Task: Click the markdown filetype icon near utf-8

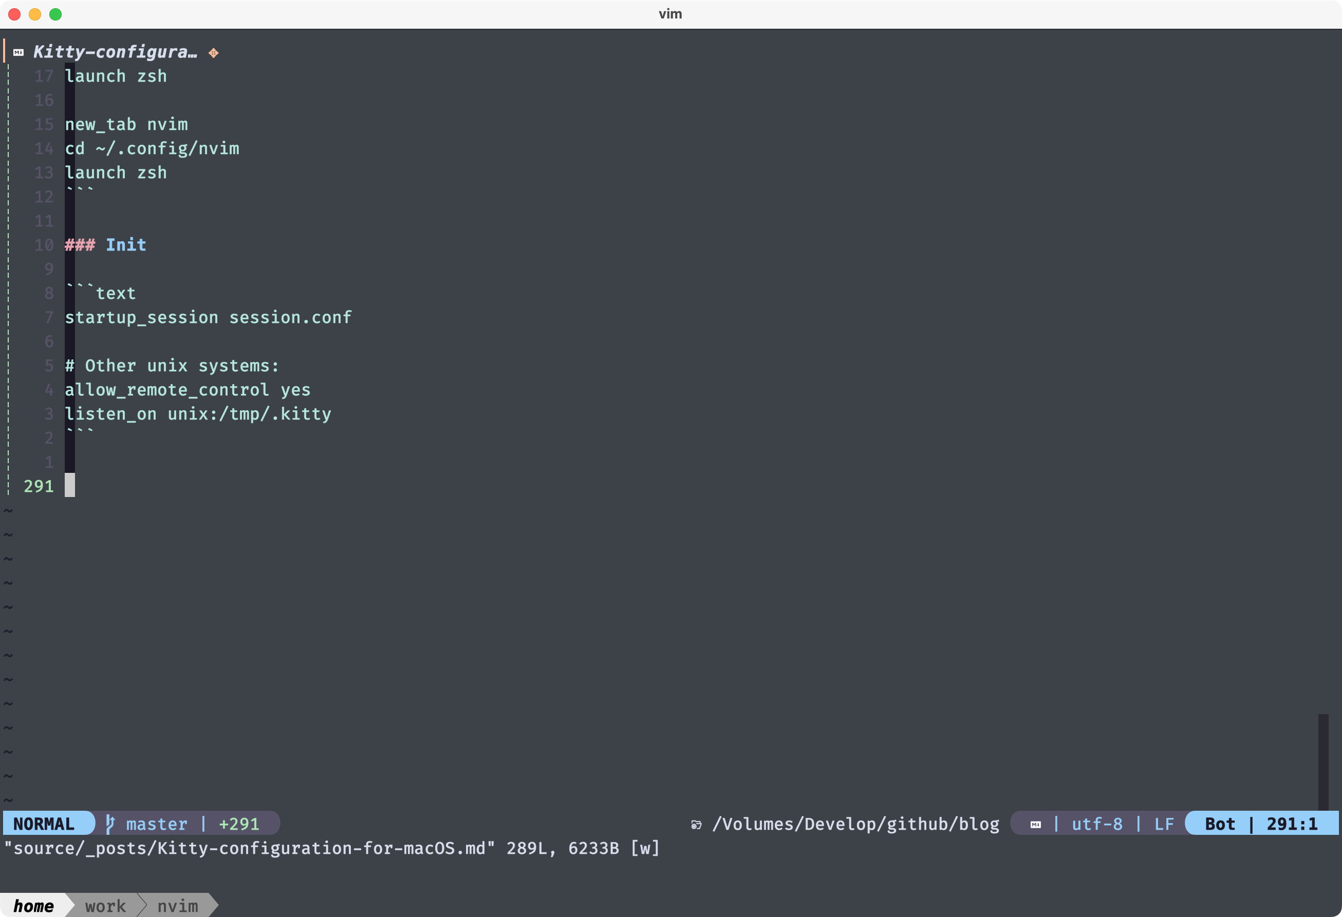Action: pyautogui.click(x=1035, y=825)
